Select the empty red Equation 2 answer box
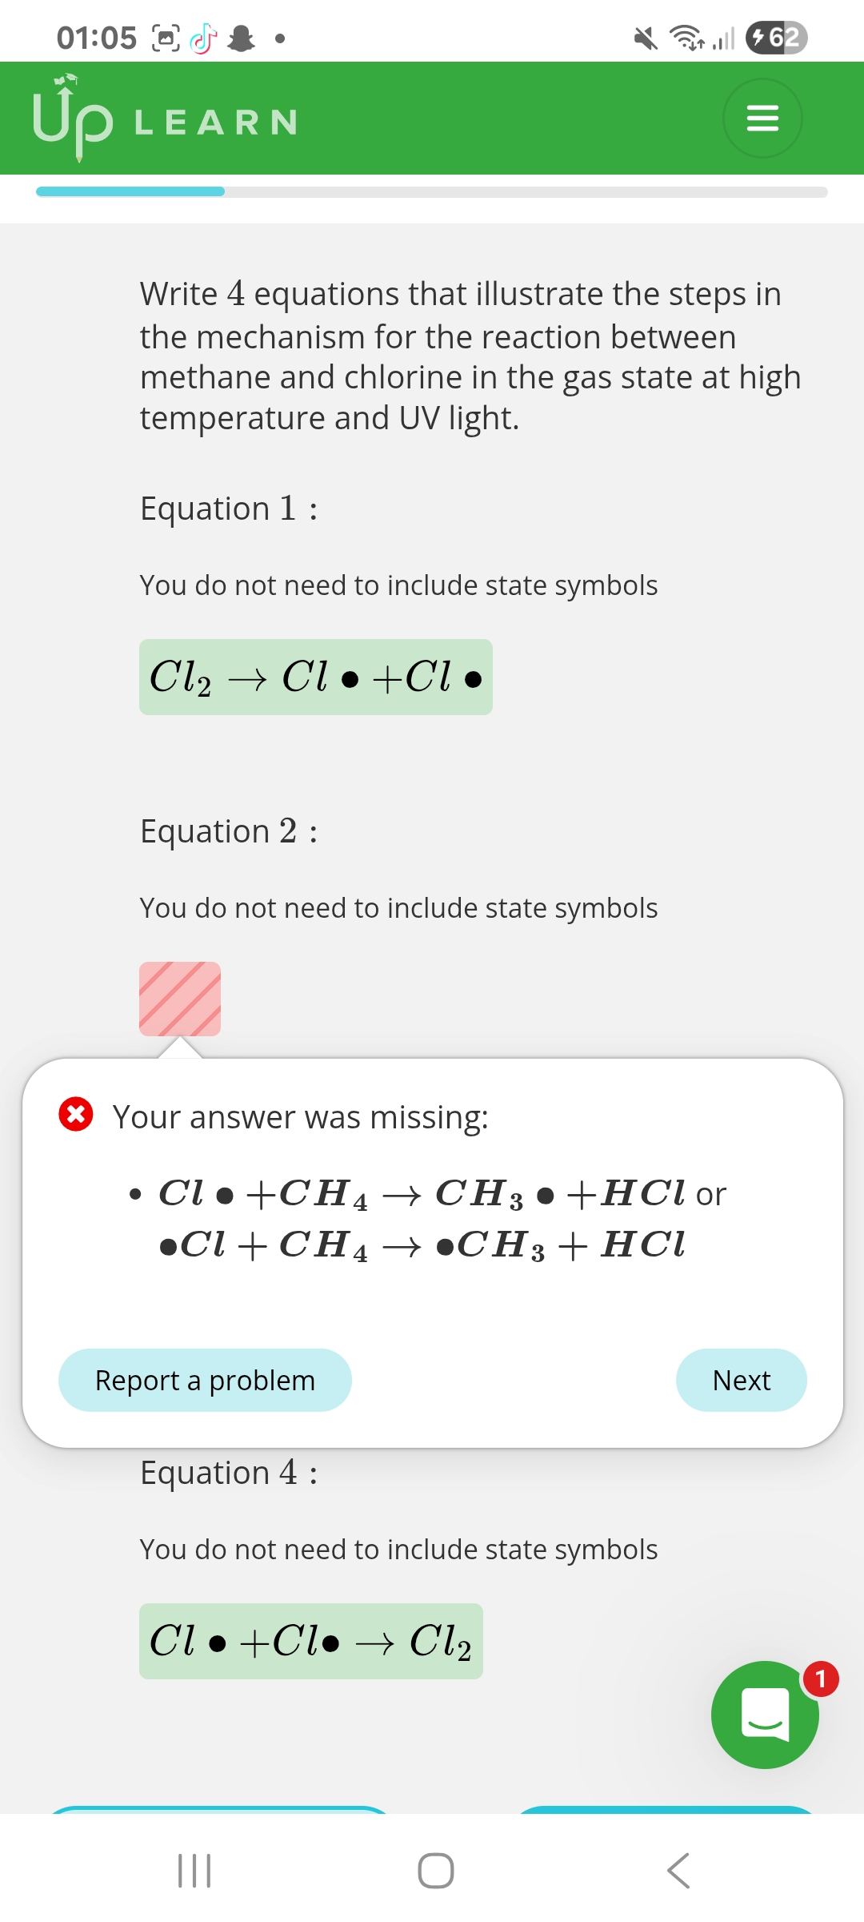The height and width of the screenshot is (1922, 864). 180,999
